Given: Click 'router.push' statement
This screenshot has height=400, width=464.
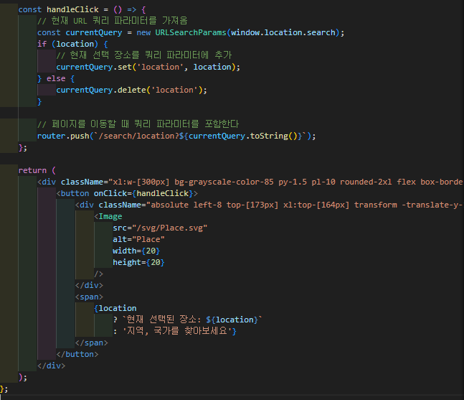Looking at the screenshot, I should point(63,136).
